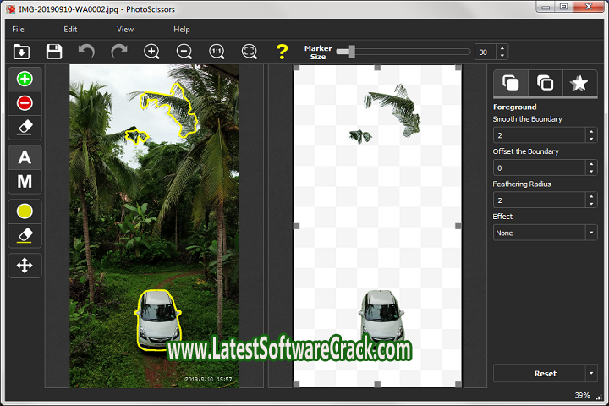
Task: Zoom in with the magnifier plus icon
Action: point(152,52)
